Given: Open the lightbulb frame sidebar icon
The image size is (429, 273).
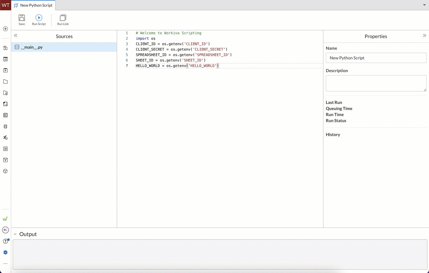Looking at the screenshot, I should [x=5, y=160].
